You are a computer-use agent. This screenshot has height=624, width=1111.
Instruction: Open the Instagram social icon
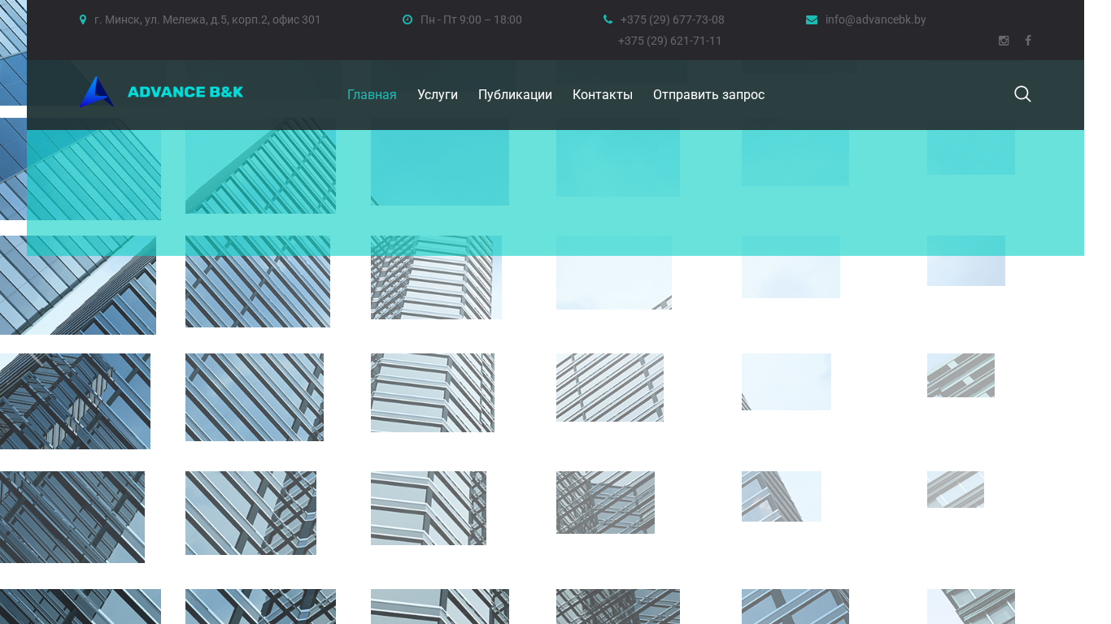click(1004, 41)
